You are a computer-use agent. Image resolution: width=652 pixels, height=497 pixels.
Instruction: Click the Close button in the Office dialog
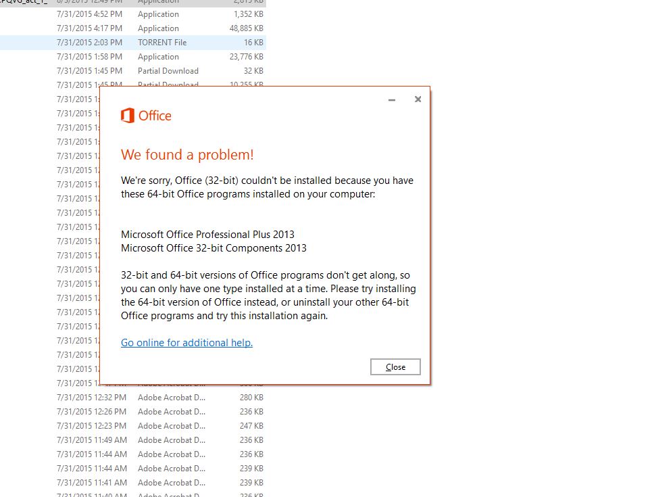(395, 366)
